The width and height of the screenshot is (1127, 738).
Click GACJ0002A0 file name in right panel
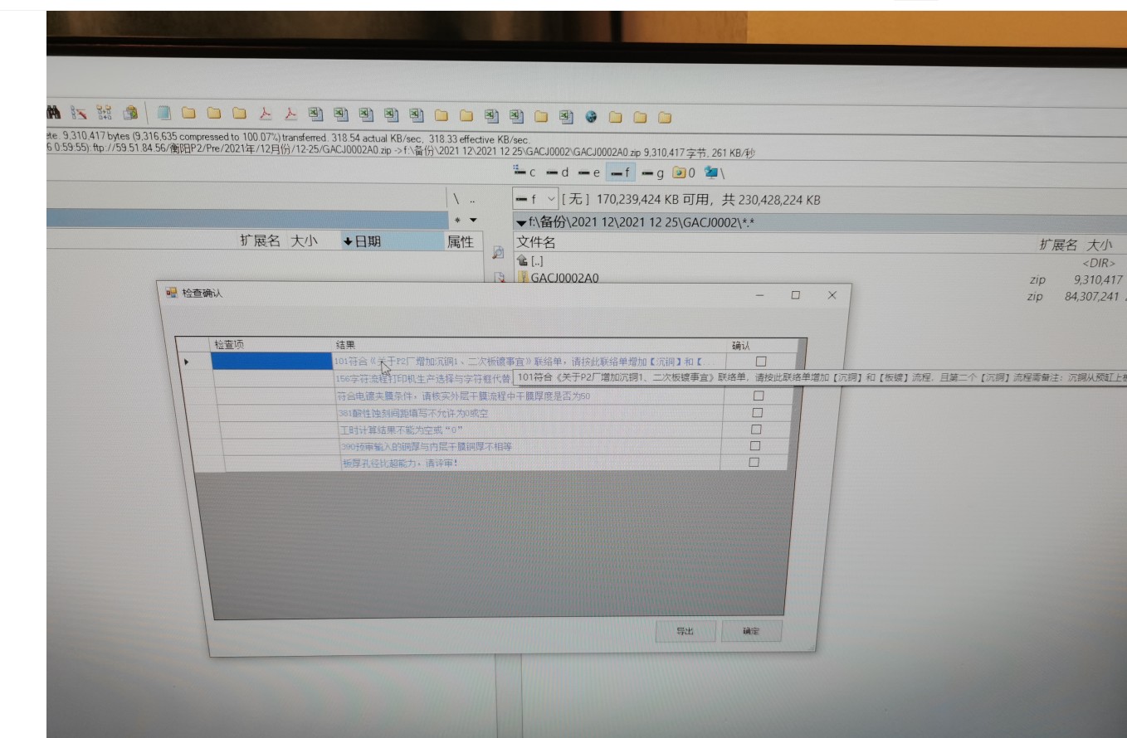point(564,278)
